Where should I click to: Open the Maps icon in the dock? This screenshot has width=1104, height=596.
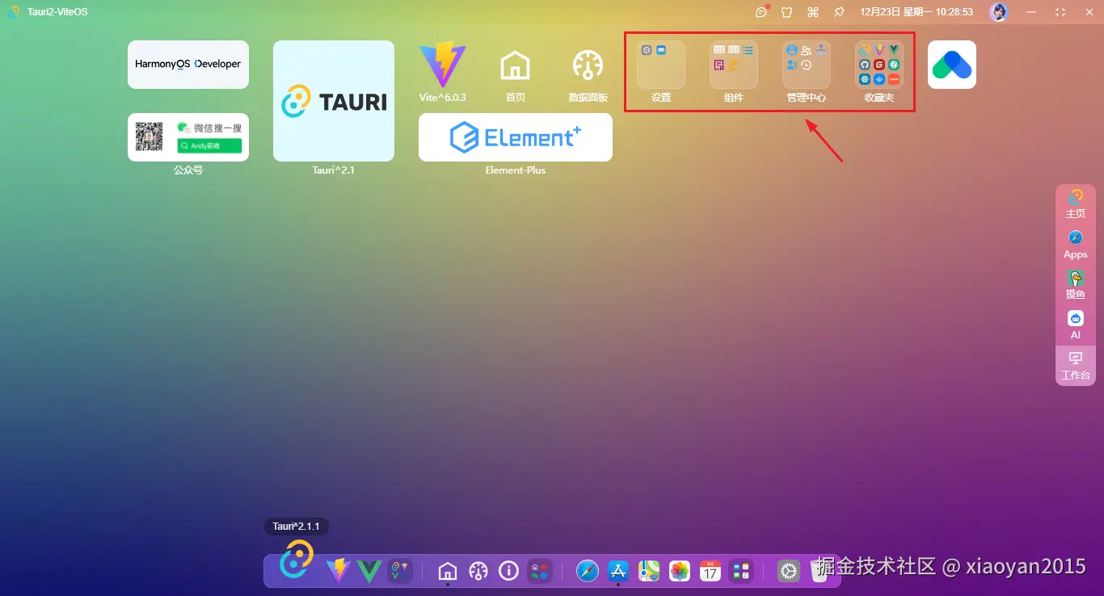tap(649, 571)
